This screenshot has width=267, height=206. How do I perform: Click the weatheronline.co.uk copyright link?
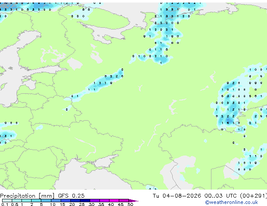pyautogui.click(x=232, y=202)
